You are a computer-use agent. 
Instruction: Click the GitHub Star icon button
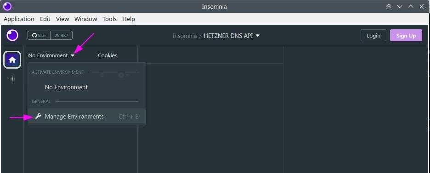[39, 35]
